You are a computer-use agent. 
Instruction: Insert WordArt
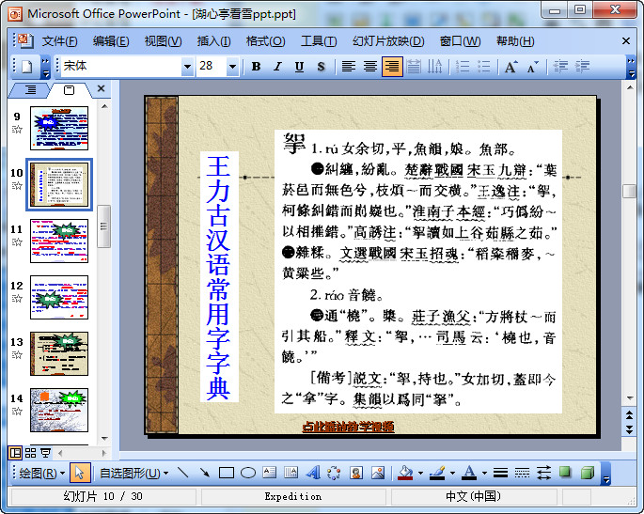coord(312,473)
